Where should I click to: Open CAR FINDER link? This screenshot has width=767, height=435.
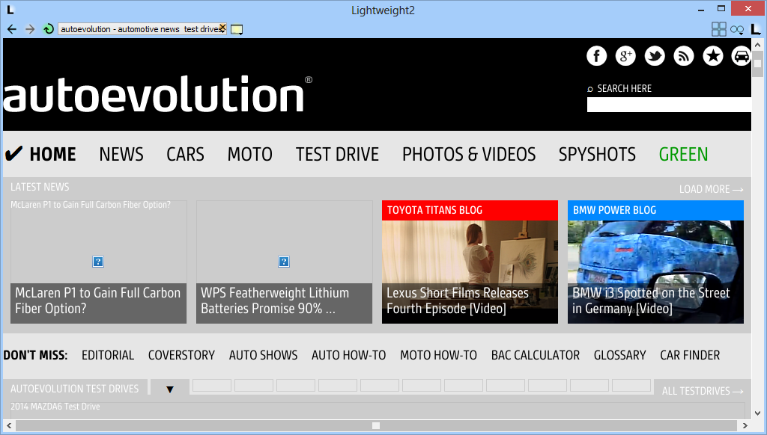pos(690,355)
